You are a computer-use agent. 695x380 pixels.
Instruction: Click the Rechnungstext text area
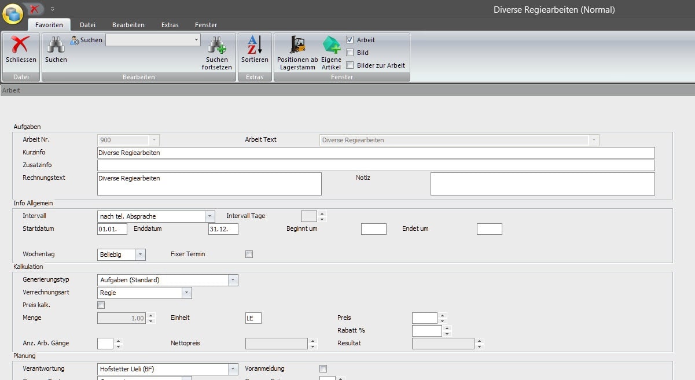pos(209,184)
